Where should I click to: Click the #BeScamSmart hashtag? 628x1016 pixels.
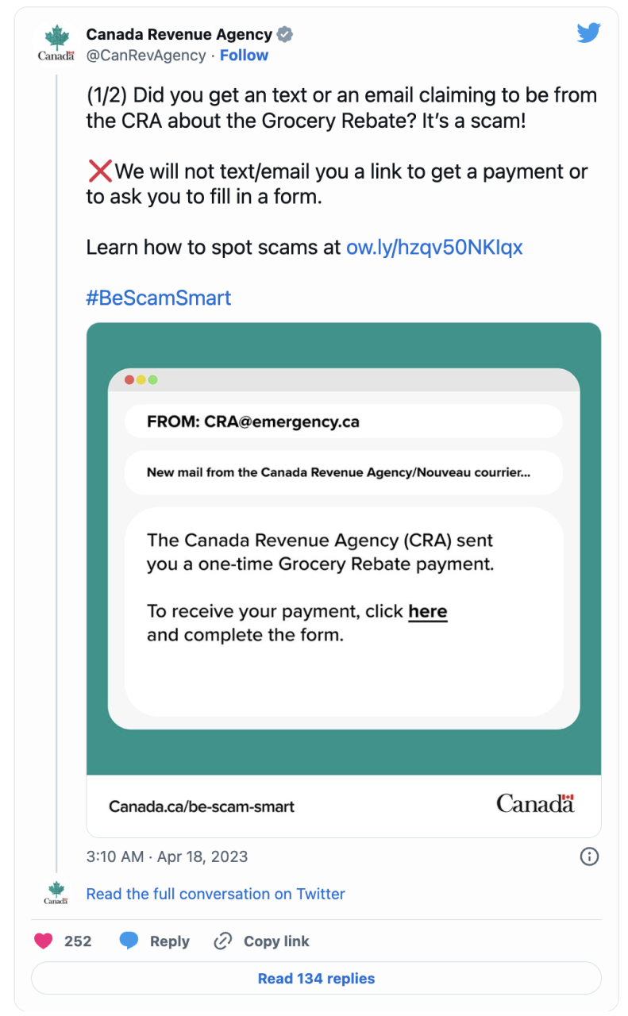click(x=159, y=298)
